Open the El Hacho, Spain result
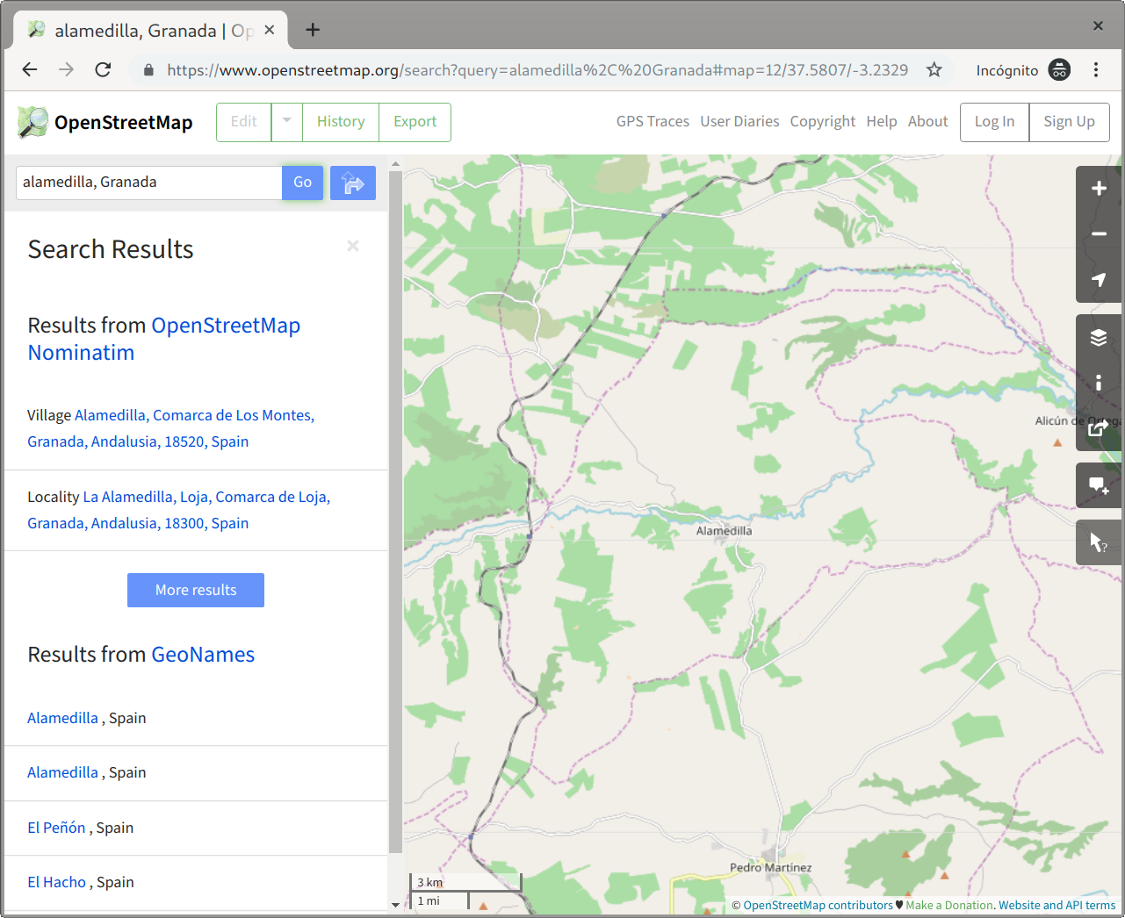Image resolution: width=1125 pixels, height=918 pixels. (x=56, y=882)
